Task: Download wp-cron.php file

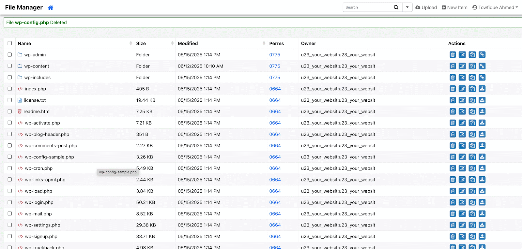Action: point(482,168)
